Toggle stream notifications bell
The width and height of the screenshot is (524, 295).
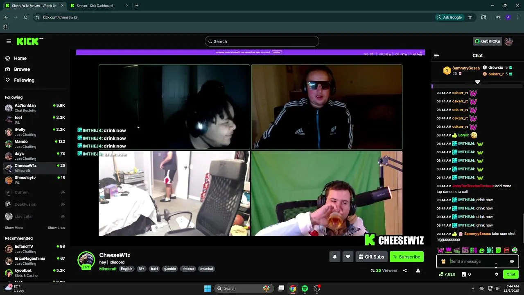(334, 257)
